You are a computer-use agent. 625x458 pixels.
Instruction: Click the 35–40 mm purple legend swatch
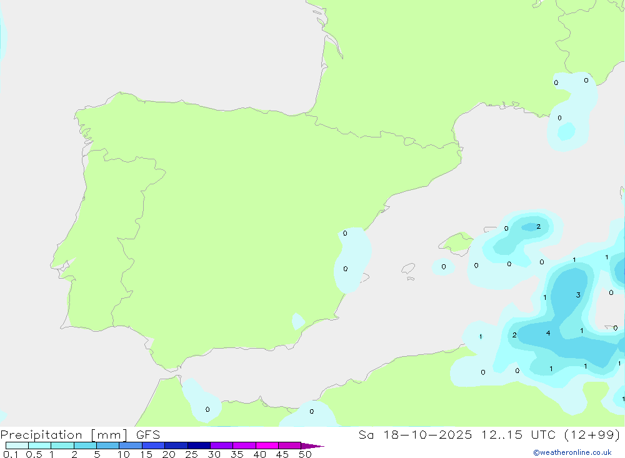point(244,446)
